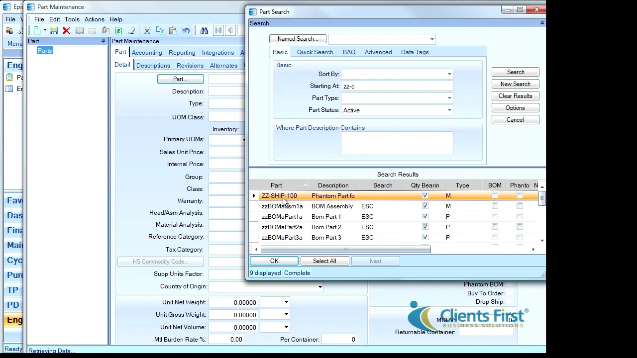Click the Clear eraser icon

[131, 31]
